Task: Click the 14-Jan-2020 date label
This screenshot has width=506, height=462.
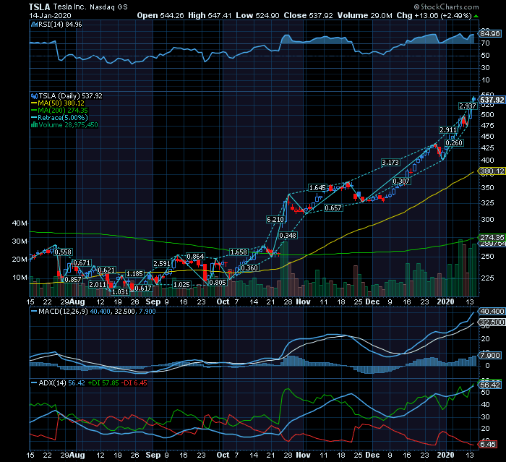Action: (50, 16)
